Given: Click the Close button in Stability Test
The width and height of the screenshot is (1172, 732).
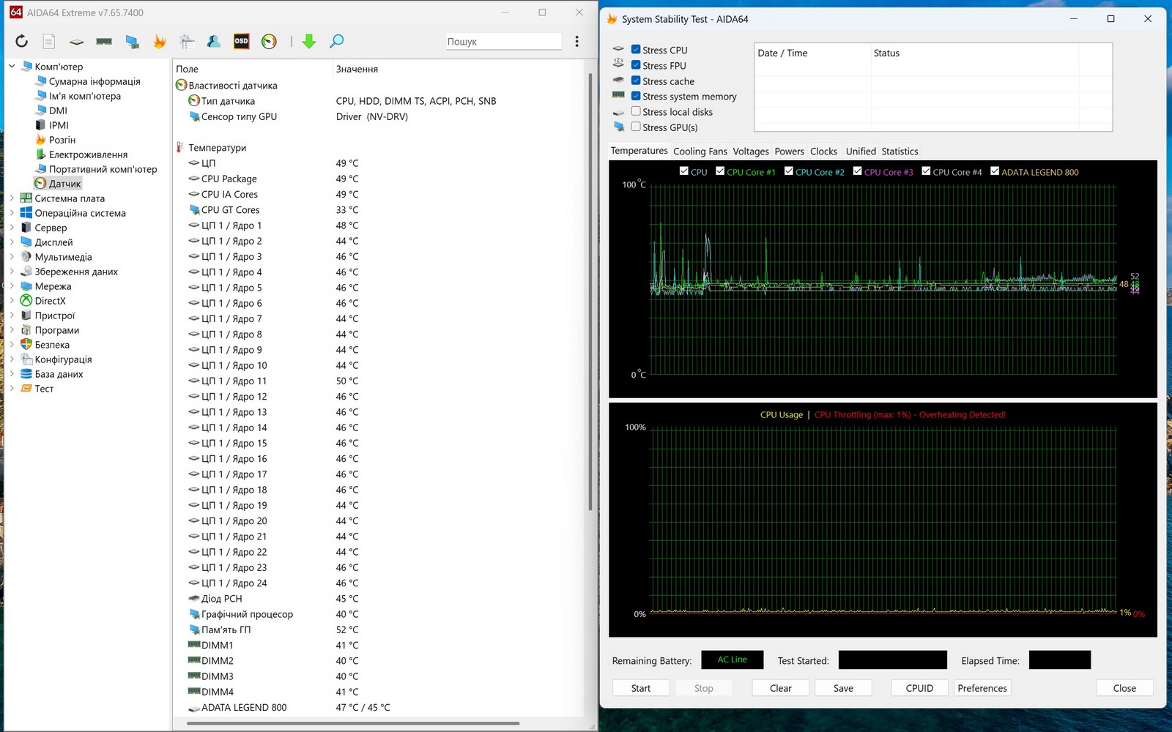Looking at the screenshot, I should click(1124, 688).
